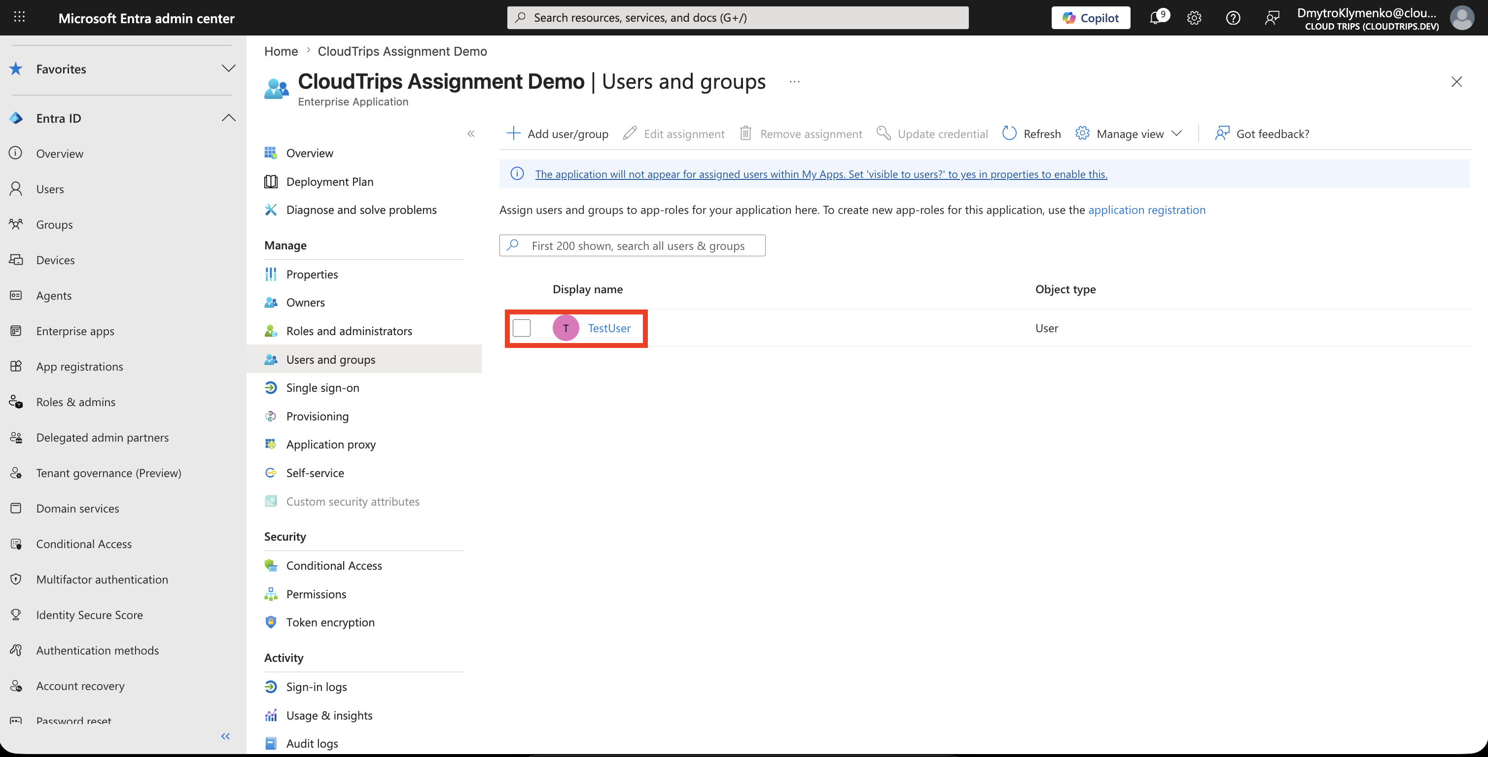Go to the Home breadcrumb

(281, 51)
